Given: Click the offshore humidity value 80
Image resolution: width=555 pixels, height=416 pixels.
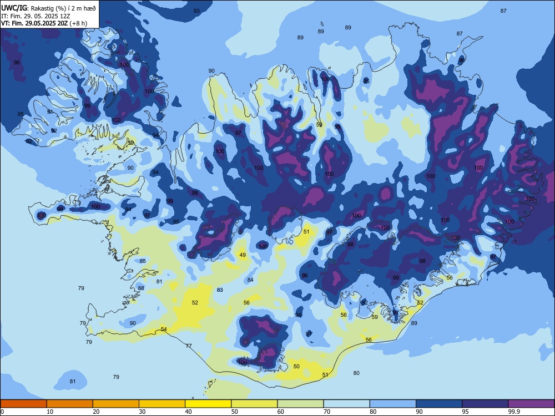Looking at the screenshot, I should pyautogui.click(x=356, y=373).
